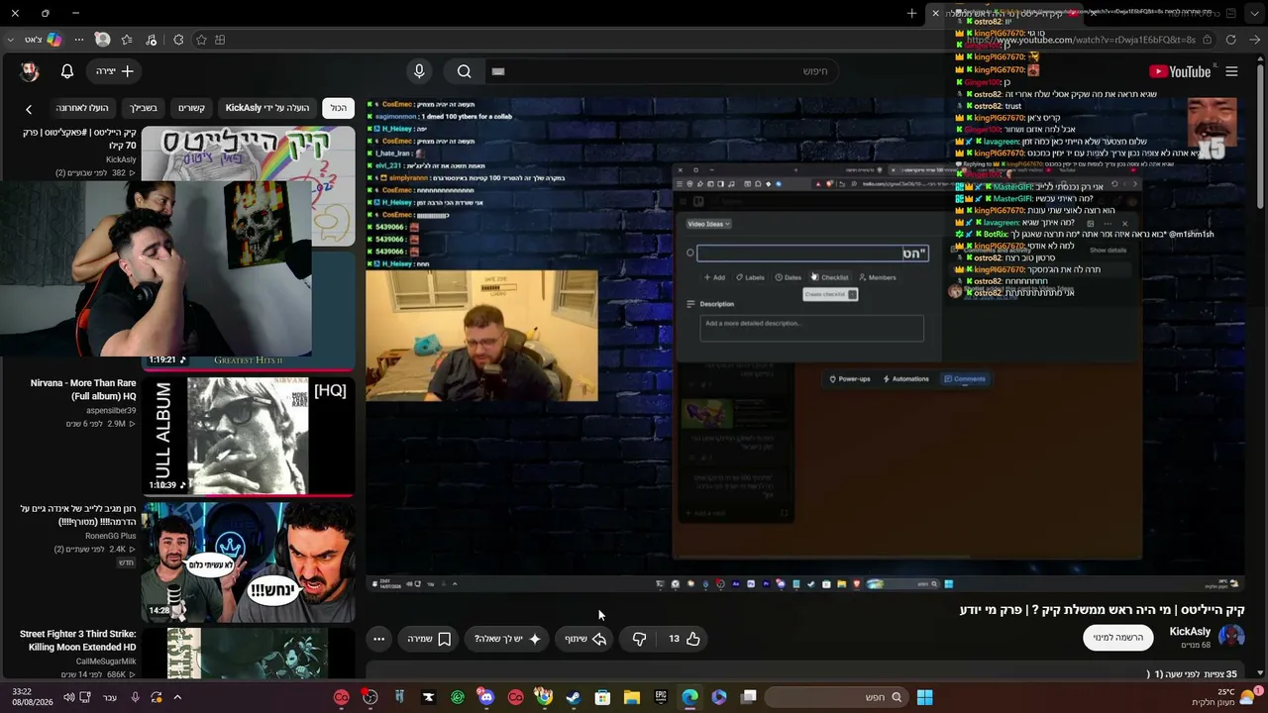The height and width of the screenshot is (713, 1268).
Task: Open the taskbar volume control
Action: pyautogui.click(x=69, y=697)
